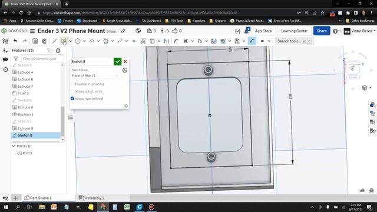
Task: Cancel Sketch 8 with red X
Action: pos(125,61)
